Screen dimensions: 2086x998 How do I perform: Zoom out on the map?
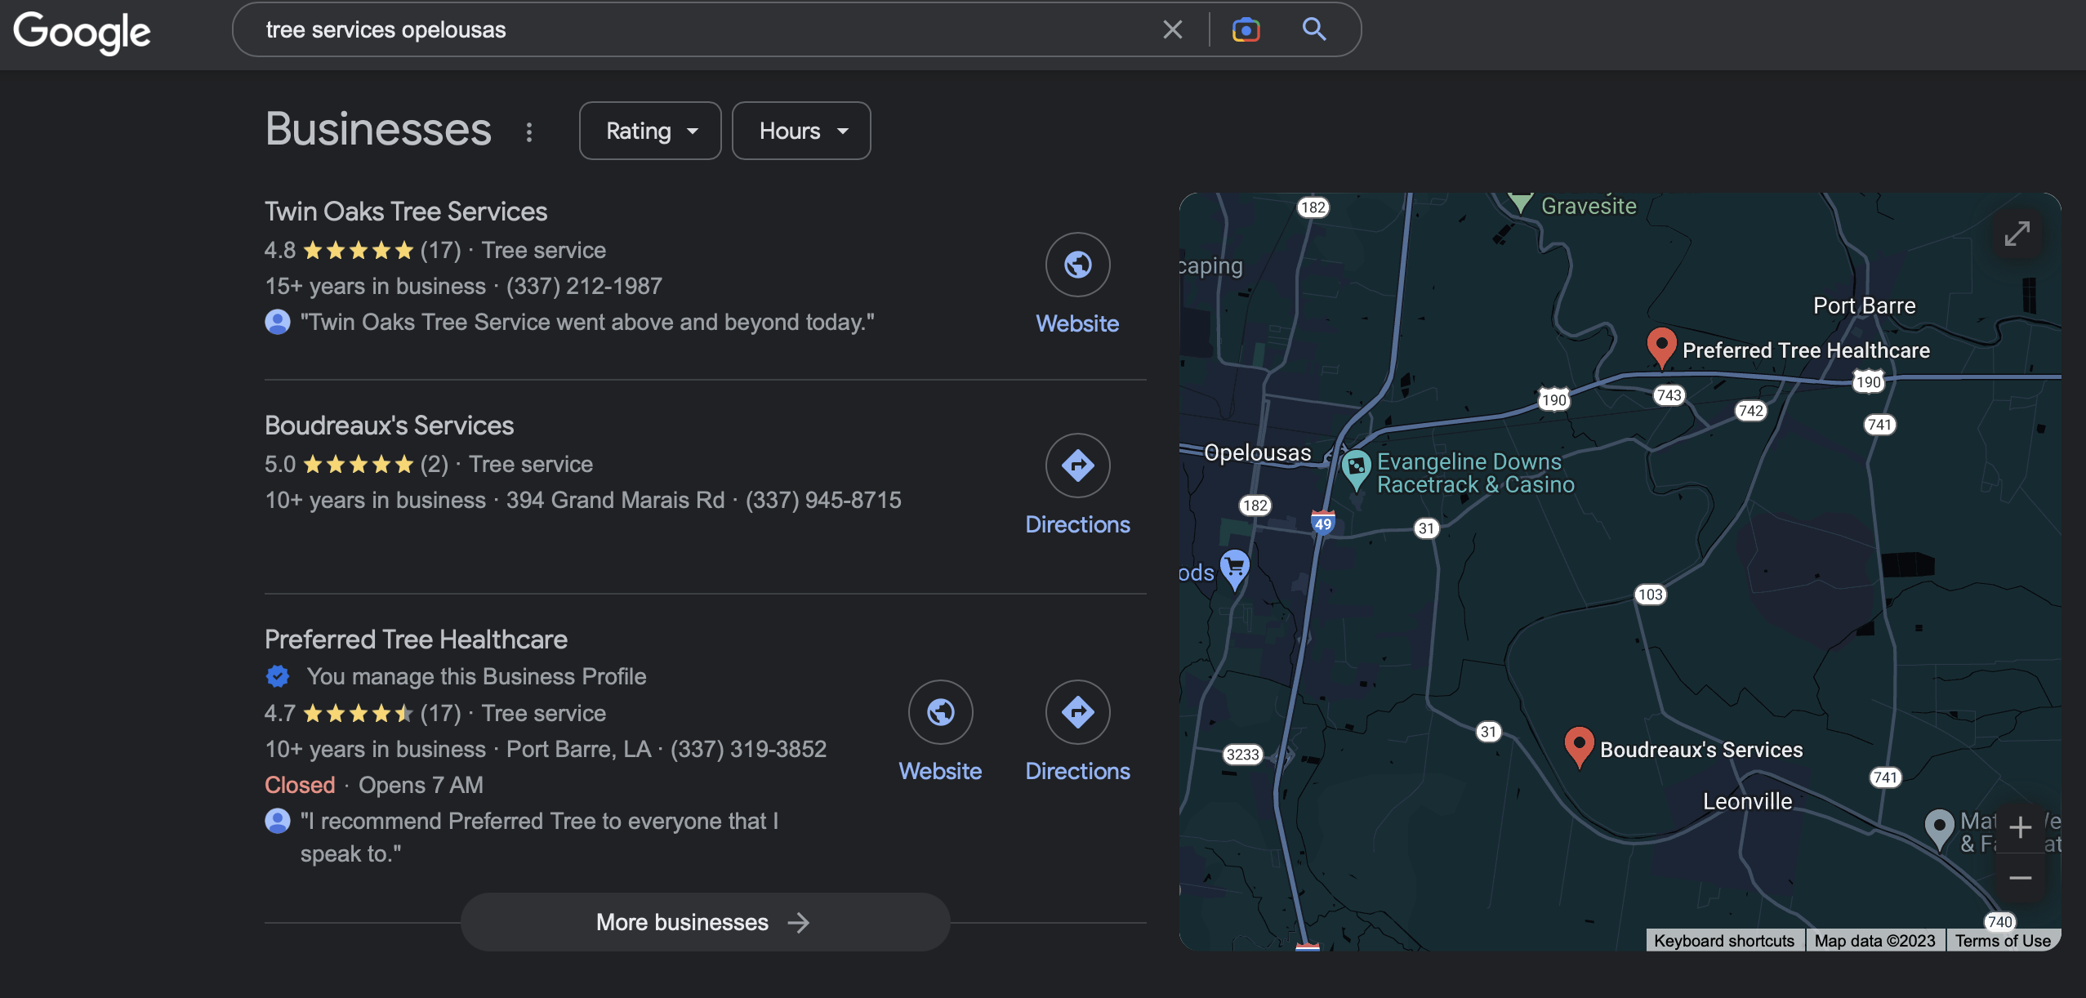[2020, 878]
